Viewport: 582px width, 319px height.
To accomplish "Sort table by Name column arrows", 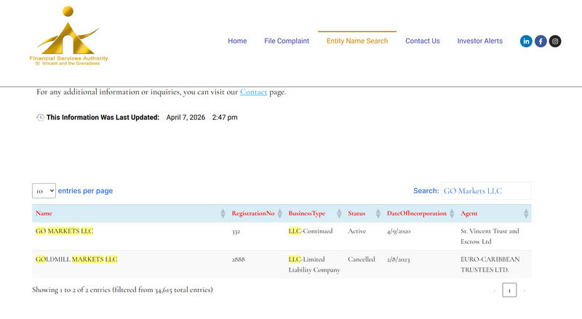I will click(x=223, y=214).
